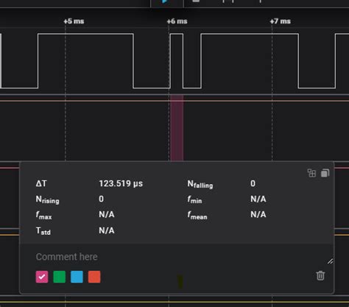
Task: Click the f mean N/A value
Action: pyautogui.click(x=258, y=214)
